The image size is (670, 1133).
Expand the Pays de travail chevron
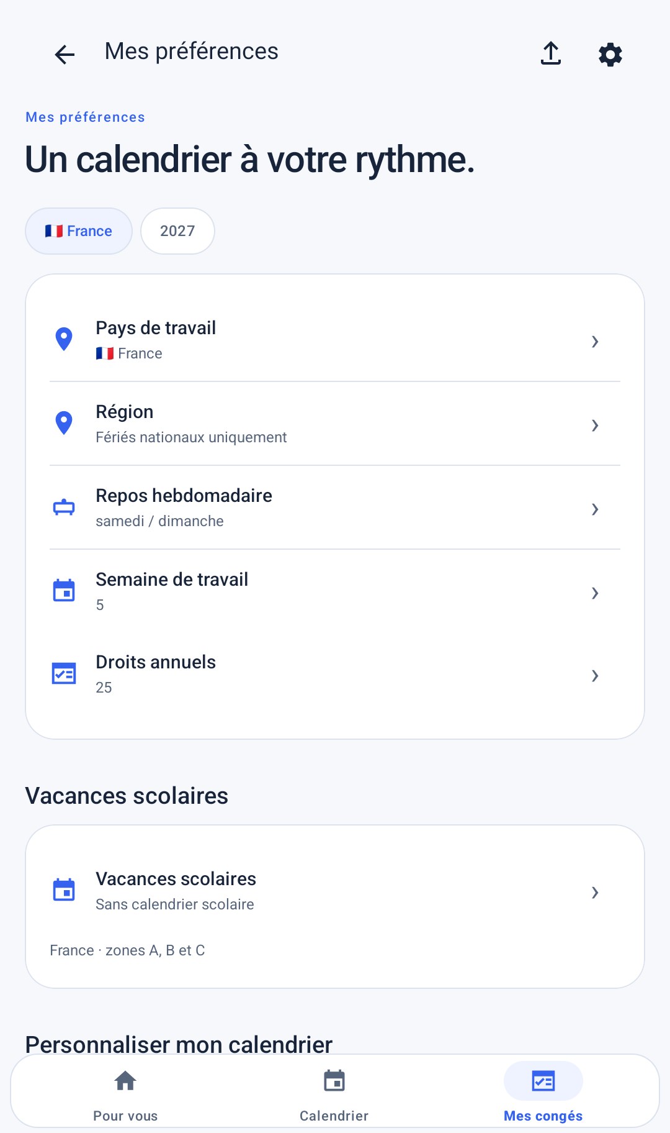pyautogui.click(x=595, y=342)
